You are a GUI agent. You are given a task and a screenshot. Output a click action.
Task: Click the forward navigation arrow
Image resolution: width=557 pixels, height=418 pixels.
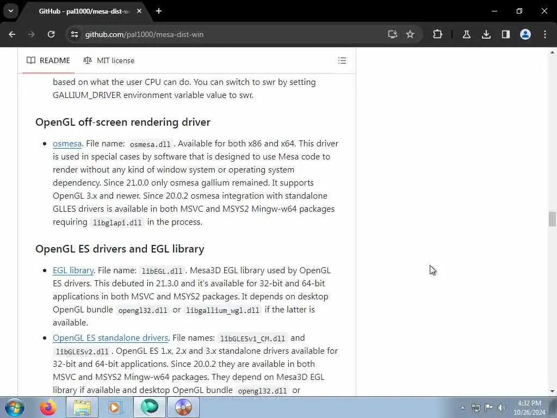pyautogui.click(x=32, y=34)
